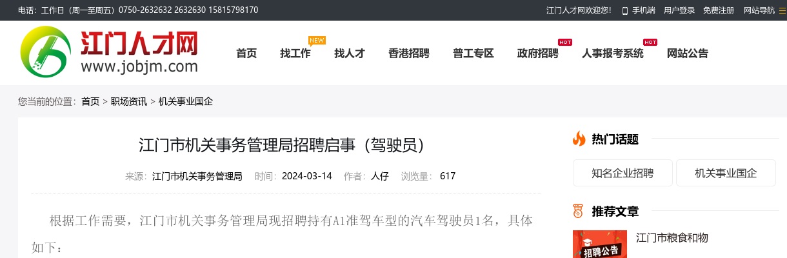The height and width of the screenshot is (258, 787).
Task: Open the 网站公告 menu item
Action: (x=688, y=54)
